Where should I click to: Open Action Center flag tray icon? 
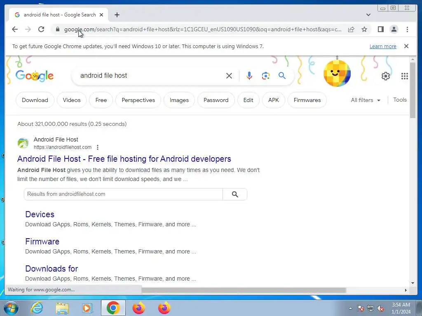(361, 308)
